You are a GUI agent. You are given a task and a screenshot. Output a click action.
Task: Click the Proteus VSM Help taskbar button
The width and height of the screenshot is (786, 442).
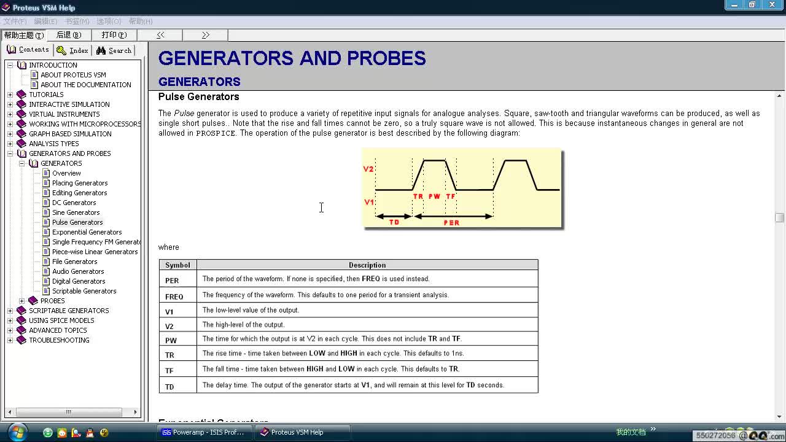pos(302,432)
